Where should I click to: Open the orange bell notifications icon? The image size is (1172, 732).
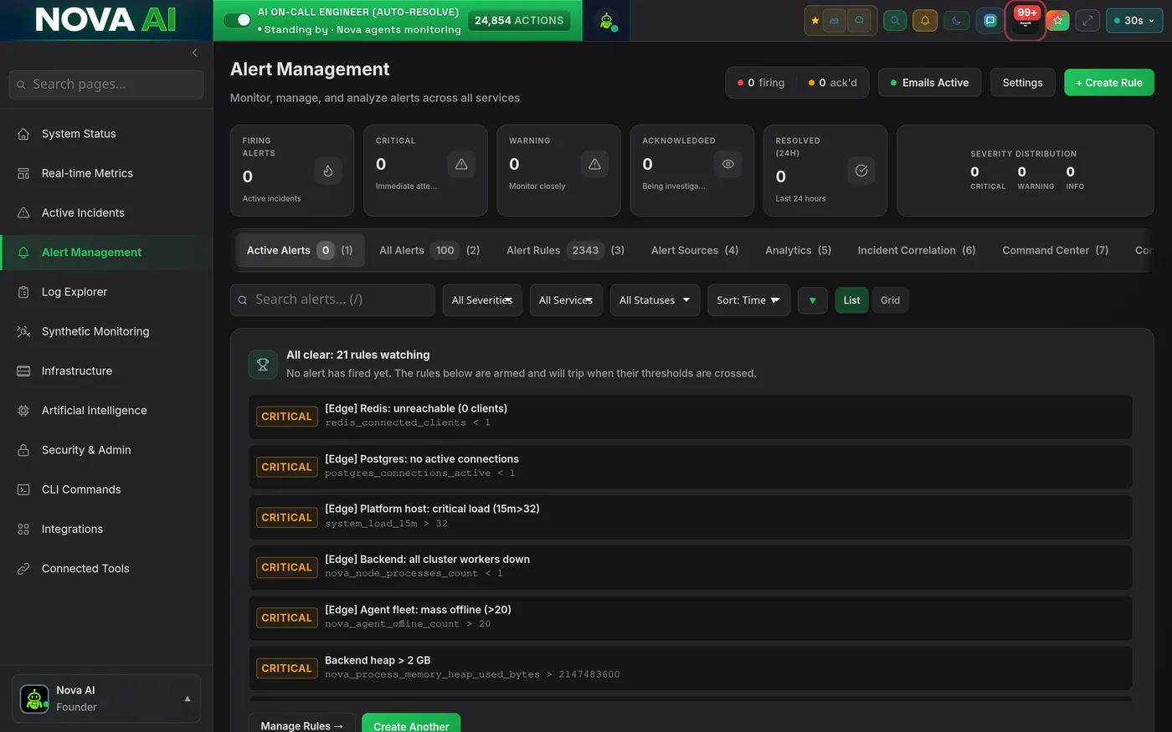(x=925, y=21)
